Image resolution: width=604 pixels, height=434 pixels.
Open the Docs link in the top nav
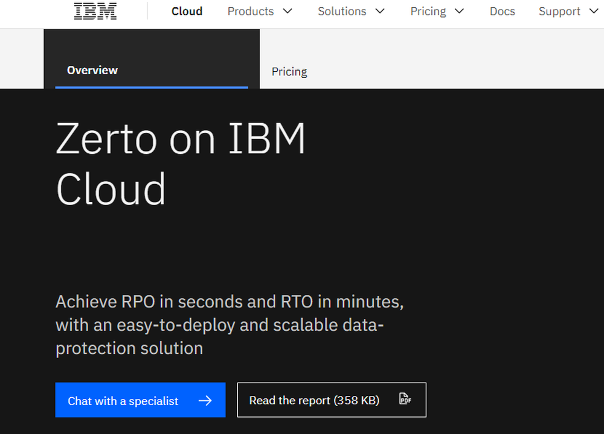coord(502,11)
